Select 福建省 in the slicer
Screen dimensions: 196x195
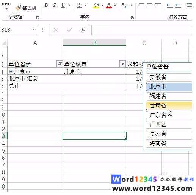(x=169, y=96)
